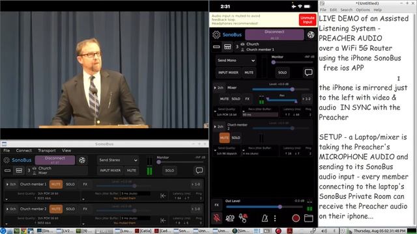
Task: Click the muted microphone icon on iPhone
Action: pos(217,218)
